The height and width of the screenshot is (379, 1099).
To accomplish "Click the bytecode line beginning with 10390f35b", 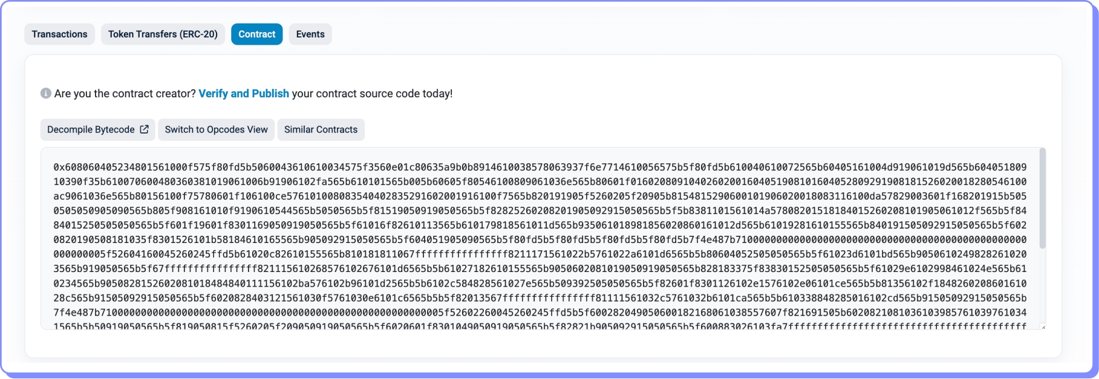I will point(540,182).
